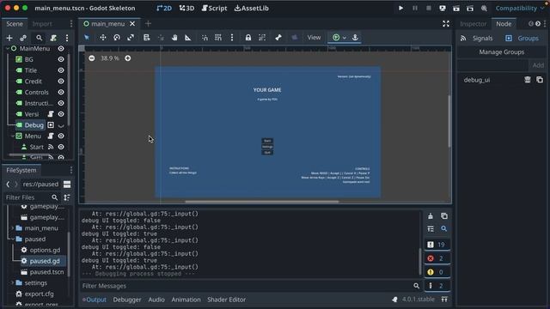The height and width of the screenshot is (309, 550).
Task: Open the Manage Groups dialog
Action: tap(502, 51)
